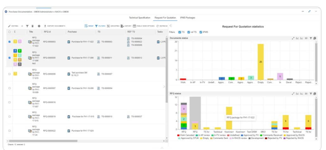
Task: Select the RFQ-0000006 row checkbox
Action: (x=9, y=74)
